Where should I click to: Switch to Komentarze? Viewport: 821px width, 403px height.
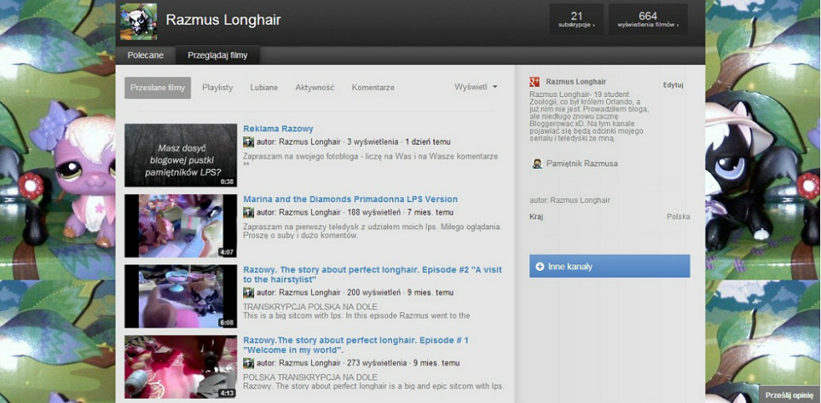[x=374, y=87]
